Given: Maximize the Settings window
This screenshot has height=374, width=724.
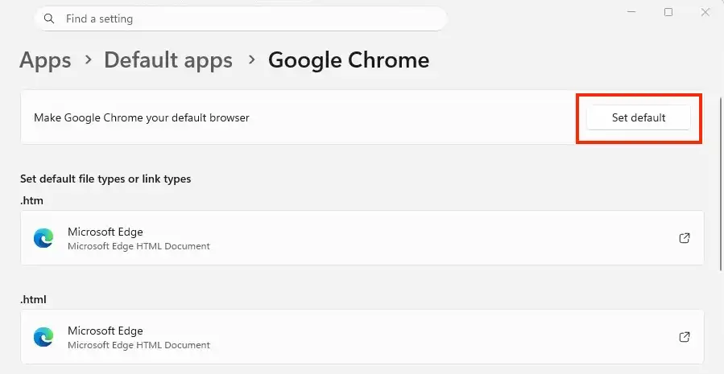Looking at the screenshot, I should tap(668, 12).
